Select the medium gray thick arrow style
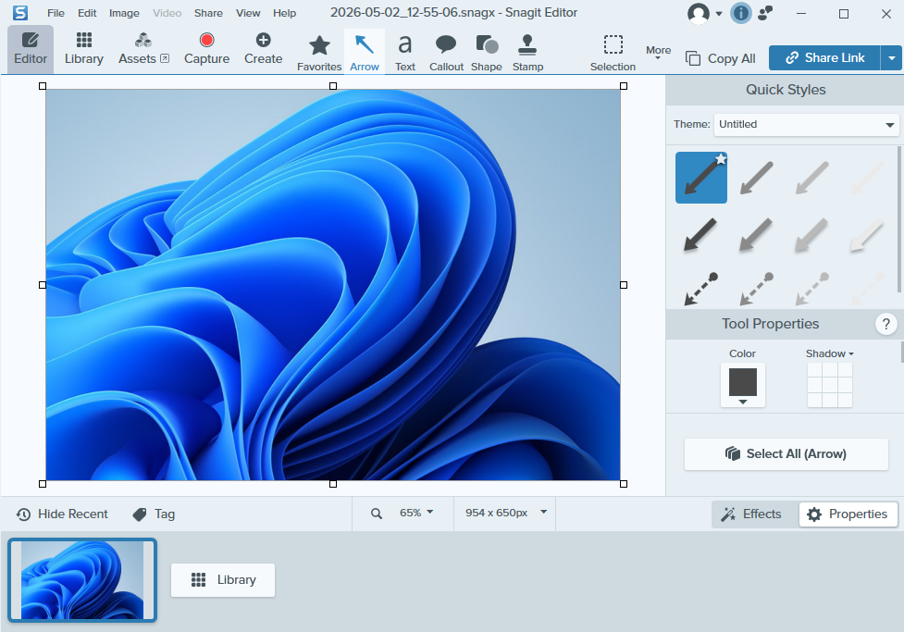Viewport: 904px width, 632px height. [756, 235]
